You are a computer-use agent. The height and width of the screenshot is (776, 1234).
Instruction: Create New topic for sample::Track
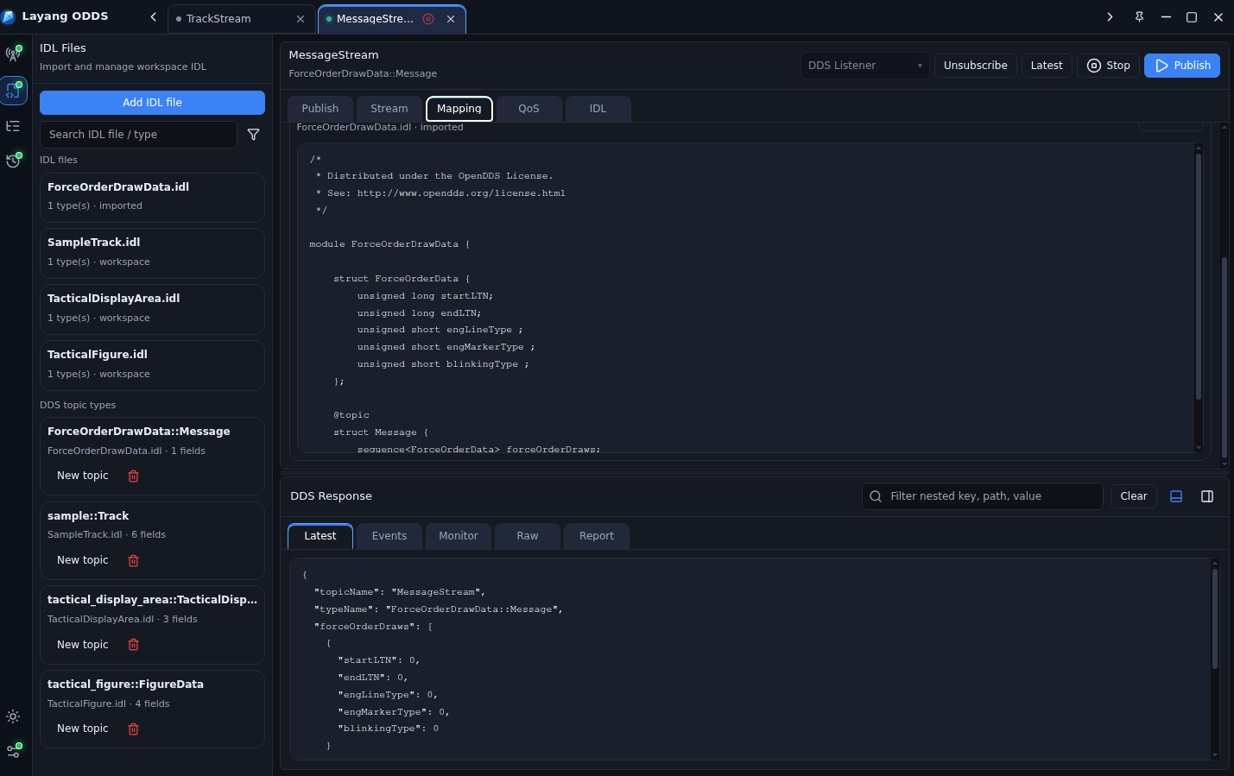point(83,560)
